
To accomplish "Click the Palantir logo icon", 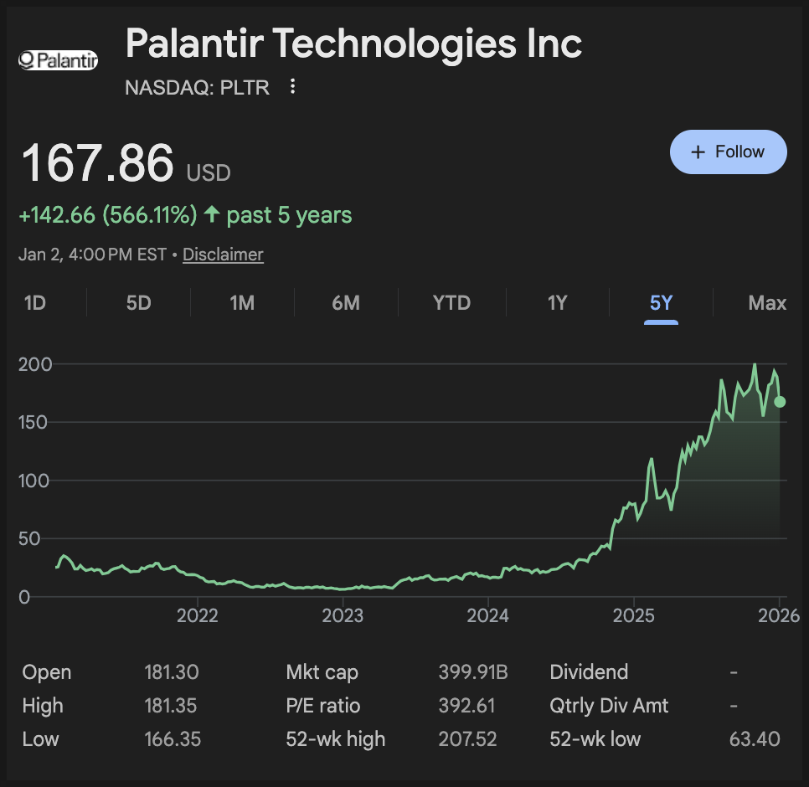I will 59,59.
